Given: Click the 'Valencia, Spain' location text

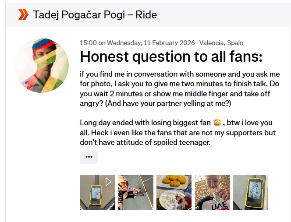Looking at the screenshot, I should (x=221, y=43).
